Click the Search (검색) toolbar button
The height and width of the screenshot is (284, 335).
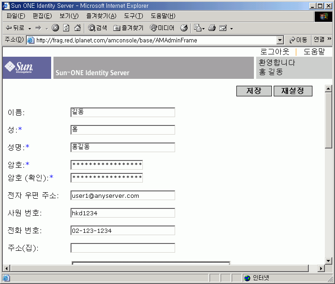pos(97,28)
